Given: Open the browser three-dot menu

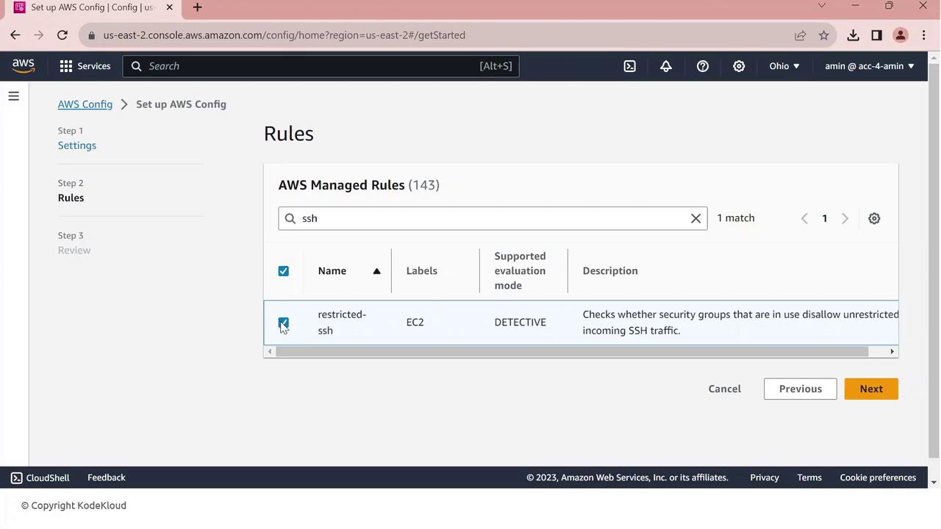Looking at the screenshot, I should click(x=924, y=35).
